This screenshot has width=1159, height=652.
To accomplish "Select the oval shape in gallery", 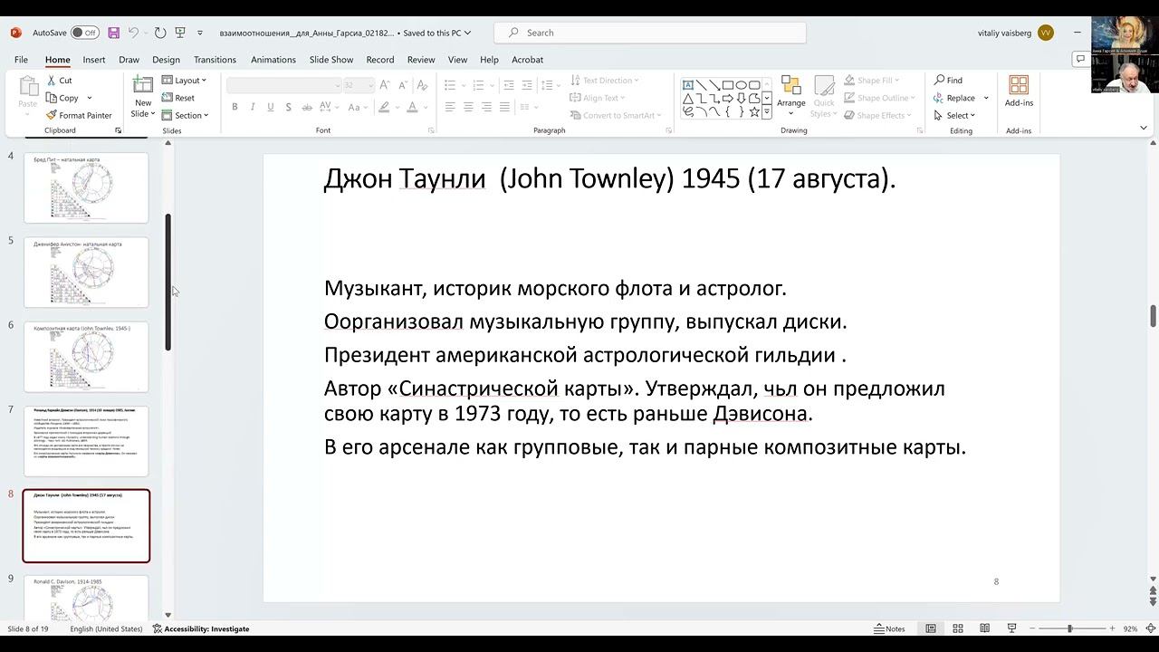I will [741, 85].
